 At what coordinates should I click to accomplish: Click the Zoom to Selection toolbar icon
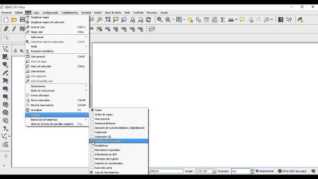click(x=116, y=19)
